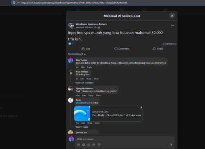Reply to Ryan's comment
Viewport: 205px width, 149px height.
click(90, 123)
